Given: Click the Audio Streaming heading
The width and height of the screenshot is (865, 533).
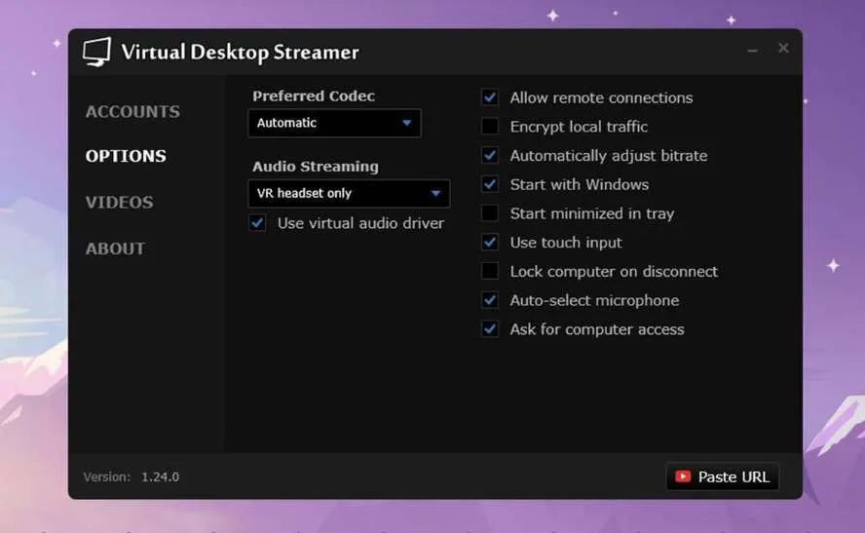Looking at the screenshot, I should point(316,167).
